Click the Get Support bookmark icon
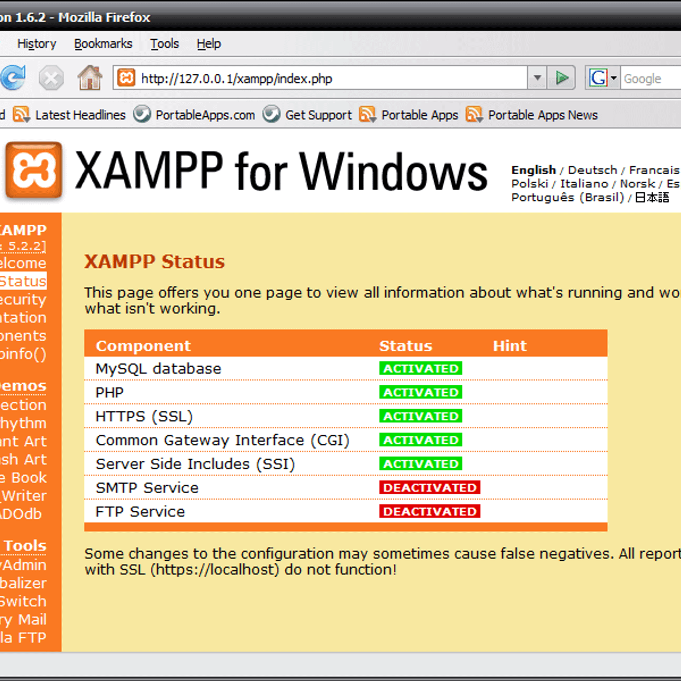 tap(271, 114)
